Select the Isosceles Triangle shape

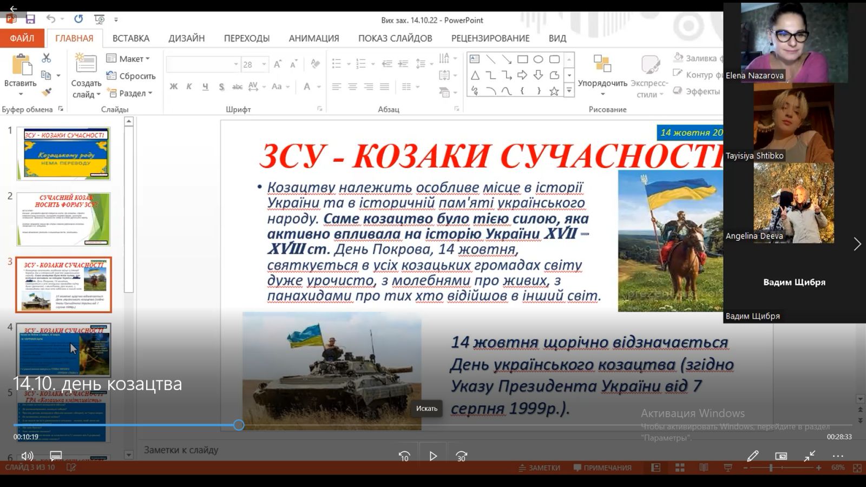(x=475, y=75)
